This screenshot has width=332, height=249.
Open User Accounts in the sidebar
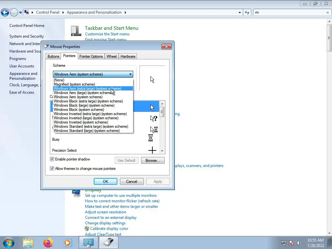pos(22,66)
